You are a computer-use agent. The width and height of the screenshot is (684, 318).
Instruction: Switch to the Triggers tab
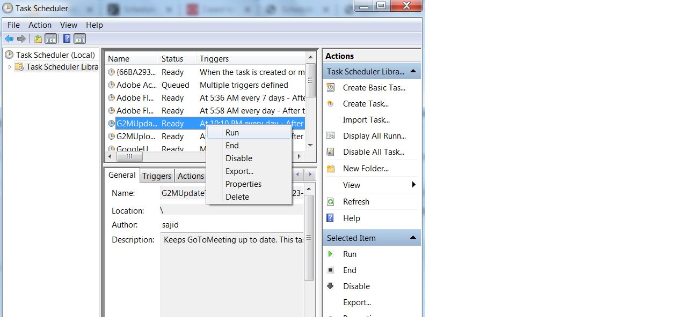pyautogui.click(x=157, y=176)
